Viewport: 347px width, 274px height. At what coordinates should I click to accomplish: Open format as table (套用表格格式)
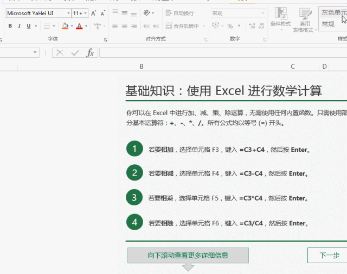tap(305, 20)
